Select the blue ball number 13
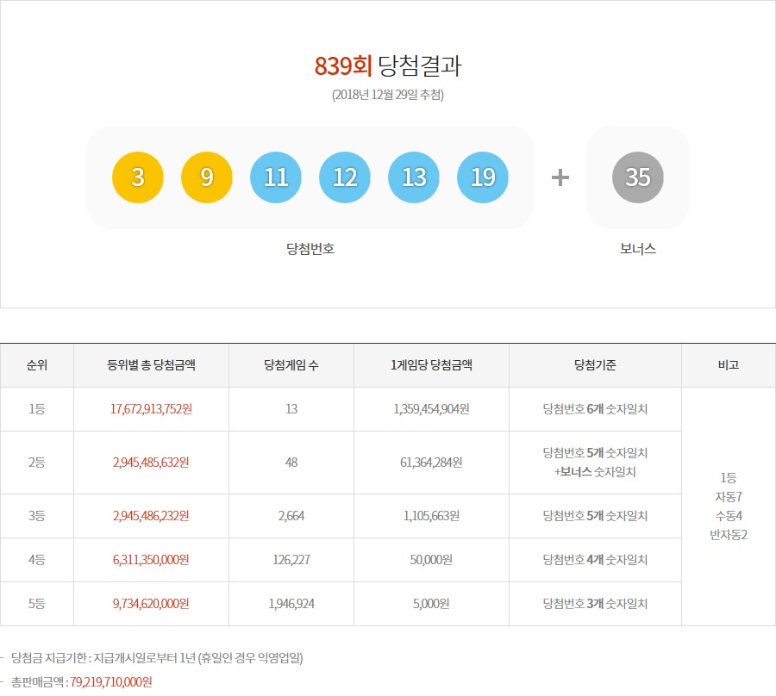This screenshot has width=776, height=696. pyautogui.click(x=414, y=177)
